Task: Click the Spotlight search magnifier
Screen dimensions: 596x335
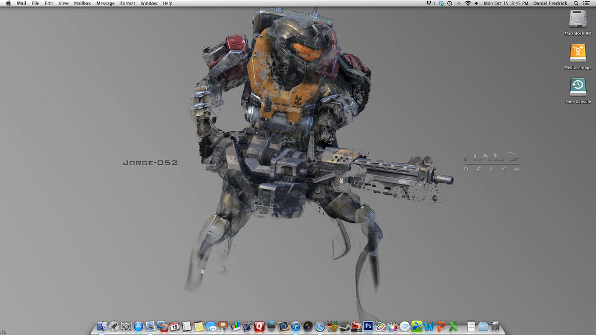Action: 576,3
